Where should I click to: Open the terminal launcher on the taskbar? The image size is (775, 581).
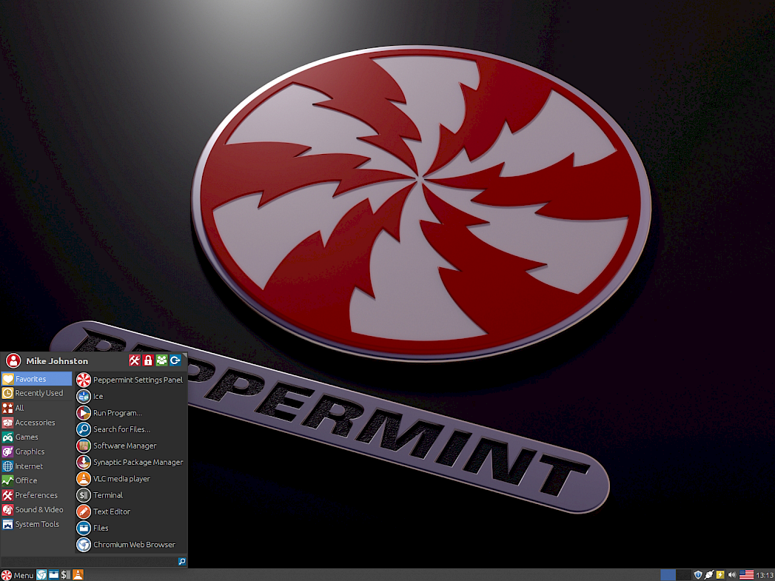click(x=65, y=574)
